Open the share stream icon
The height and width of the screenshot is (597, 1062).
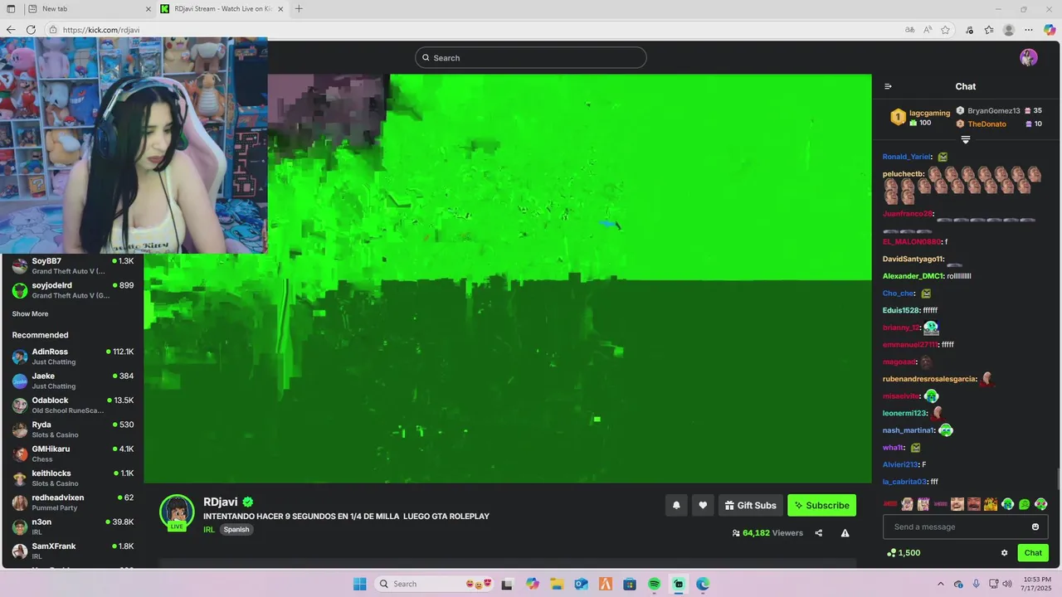tap(819, 533)
